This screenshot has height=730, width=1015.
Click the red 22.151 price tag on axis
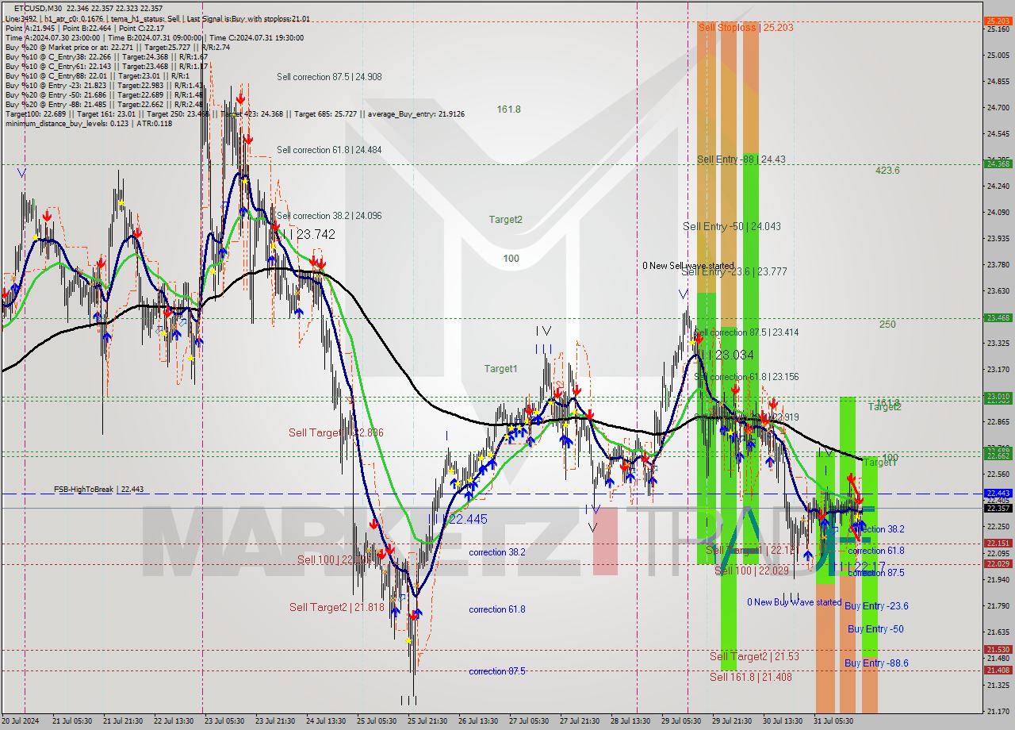(x=998, y=543)
